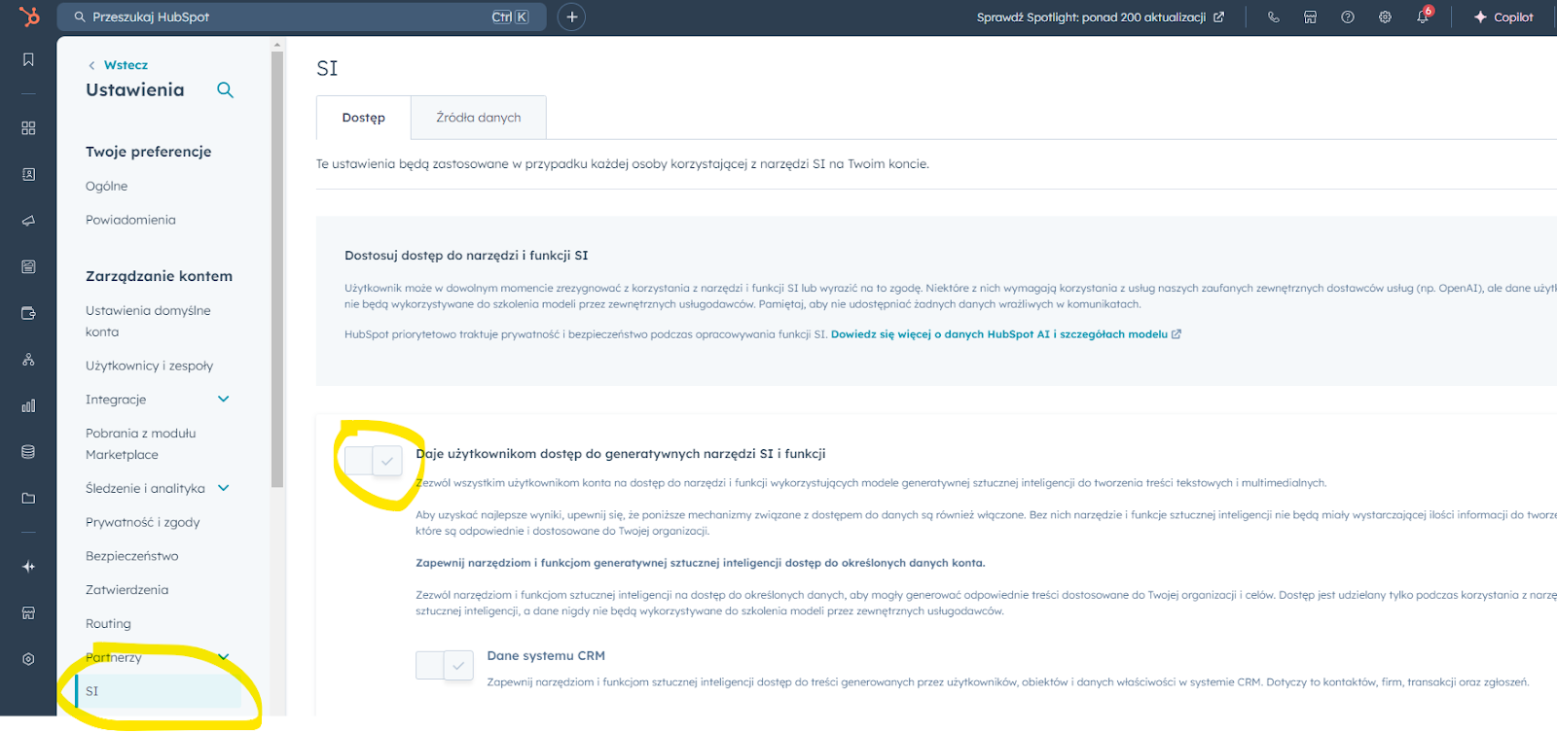The image size is (1557, 732).
Task: Open the marketplace icon in the top bar
Action: point(1310,17)
